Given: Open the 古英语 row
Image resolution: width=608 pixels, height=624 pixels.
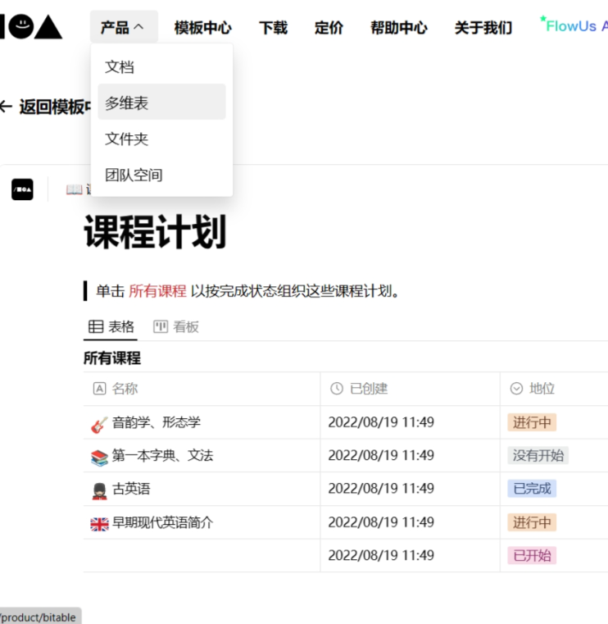Looking at the screenshot, I should [x=131, y=489].
